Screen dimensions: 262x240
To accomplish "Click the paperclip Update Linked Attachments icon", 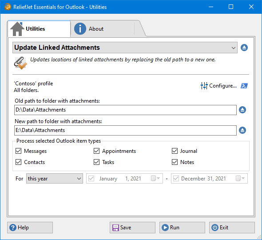I will [x=20, y=63].
